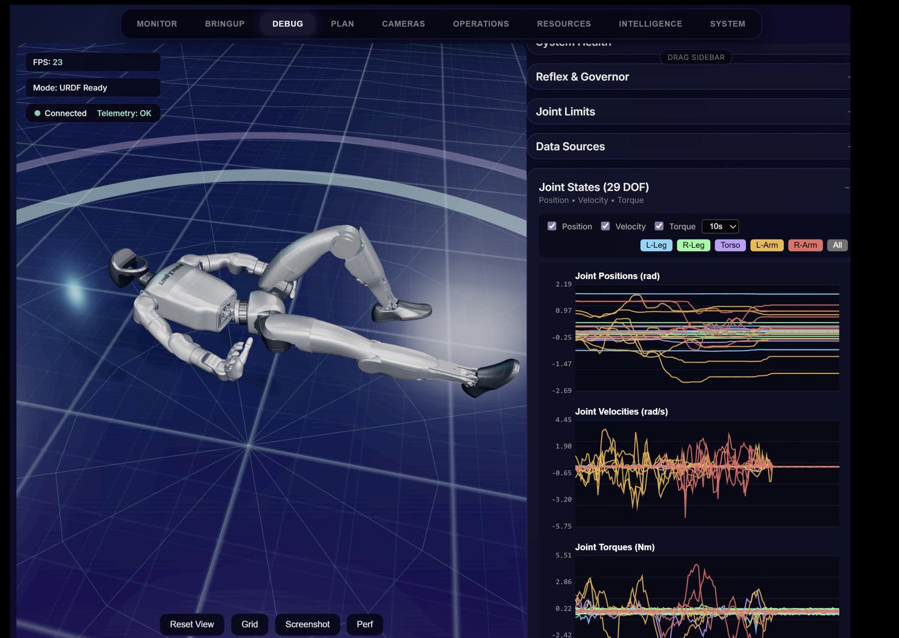Select the R-Arm joint filter
The height and width of the screenshot is (638, 899).
pyautogui.click(x=806, y=245)
